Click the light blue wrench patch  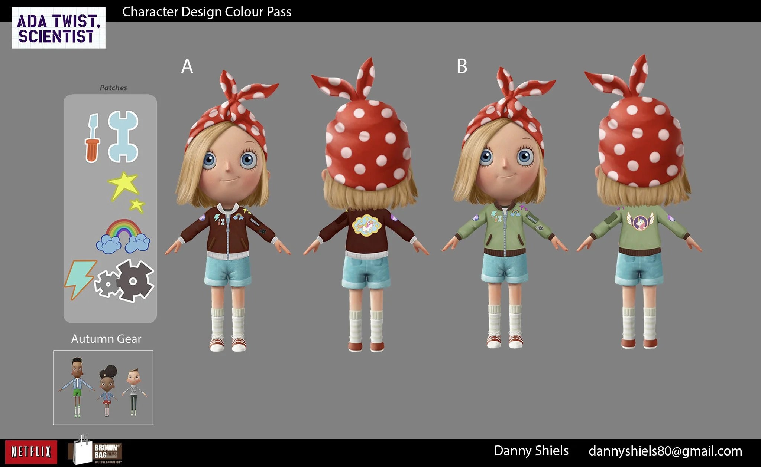[x=123, y=137]
